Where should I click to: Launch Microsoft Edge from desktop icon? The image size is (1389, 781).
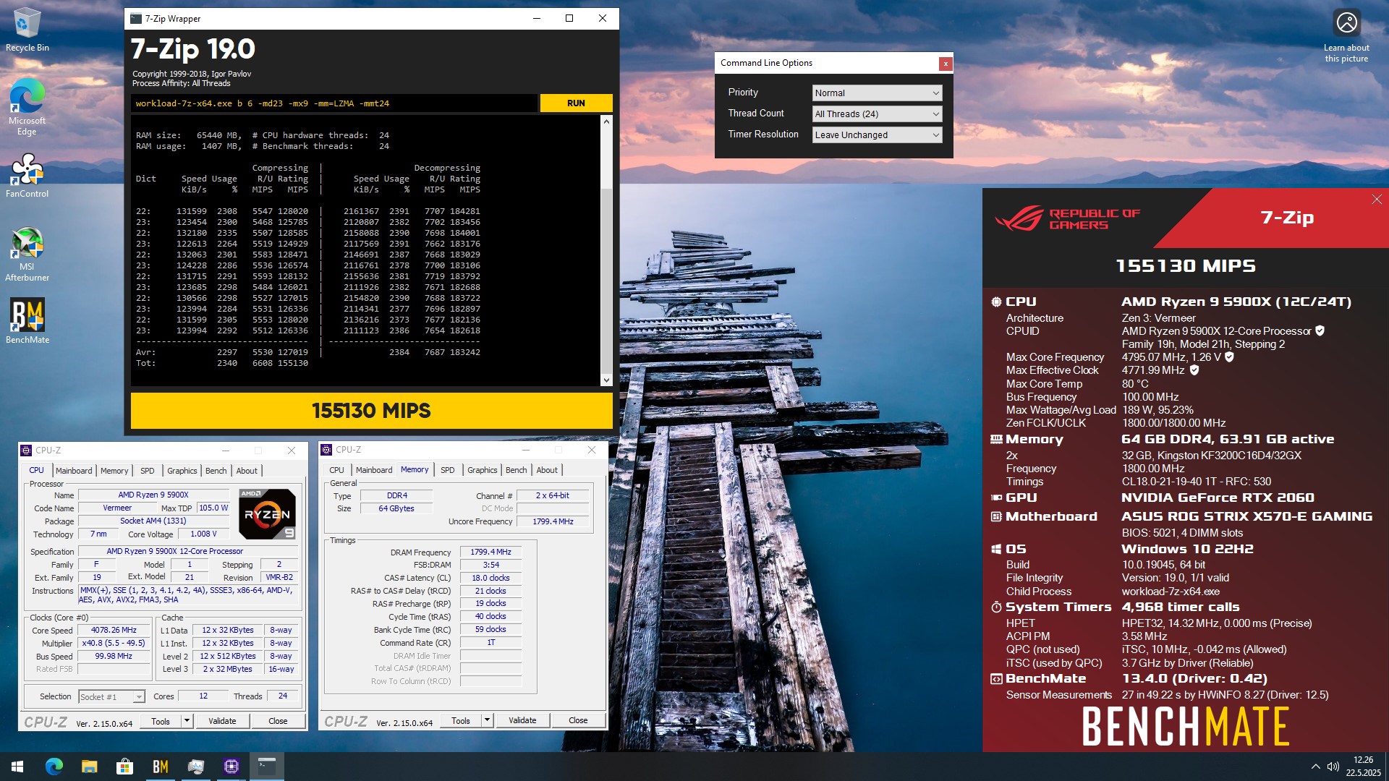[27, 106]
